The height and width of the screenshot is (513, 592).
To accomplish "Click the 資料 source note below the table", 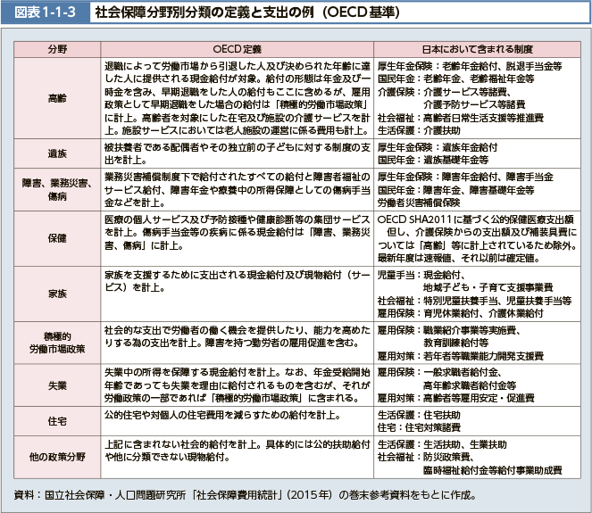I will click(250, 495).
